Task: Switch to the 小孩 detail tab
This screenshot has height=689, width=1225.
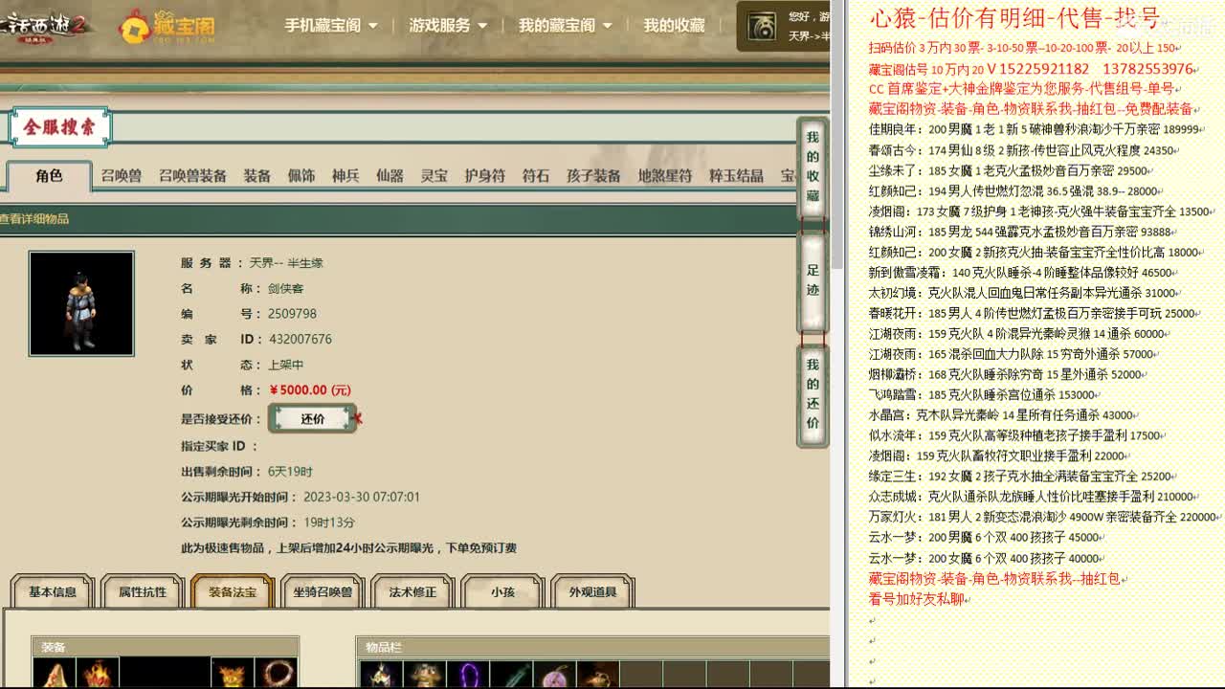Action: 502,592
